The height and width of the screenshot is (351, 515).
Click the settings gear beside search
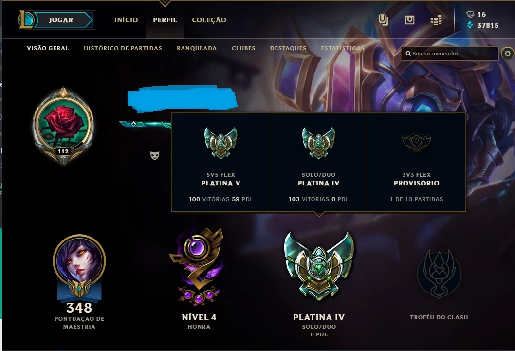coord(507,54)
